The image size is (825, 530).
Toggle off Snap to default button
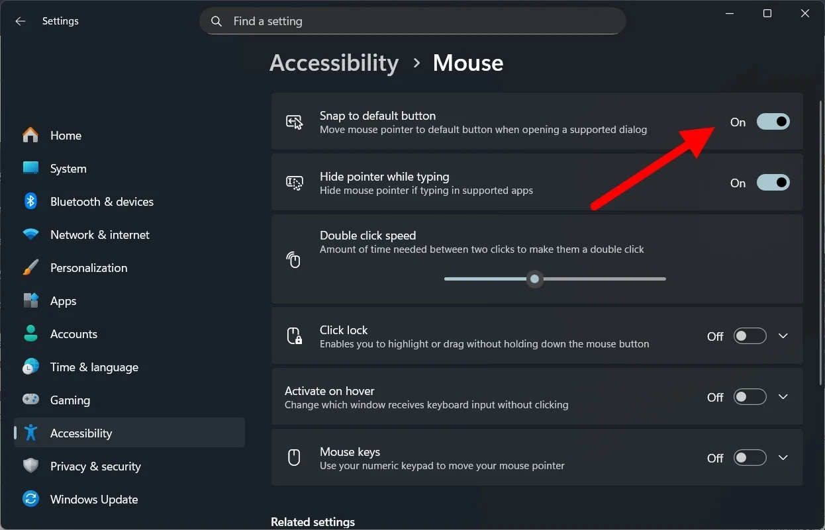pyautogui.click(x=773, y=122)
